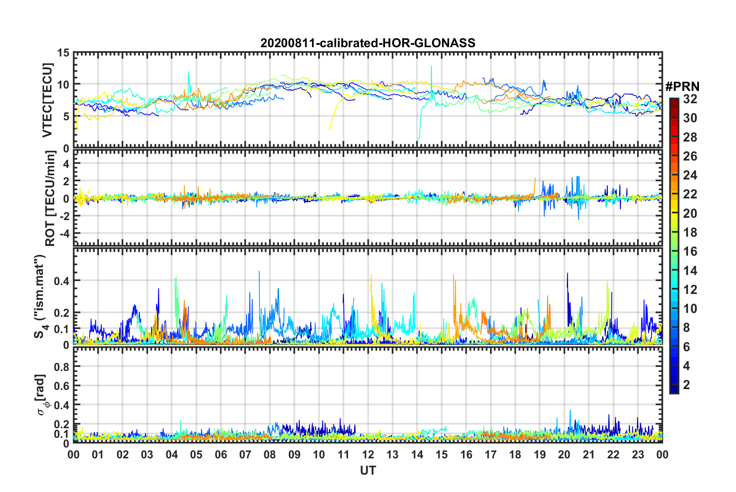The image size is (736, 492).
Task: Click the 12 tick label on UT axis
Action: point(368,454)
